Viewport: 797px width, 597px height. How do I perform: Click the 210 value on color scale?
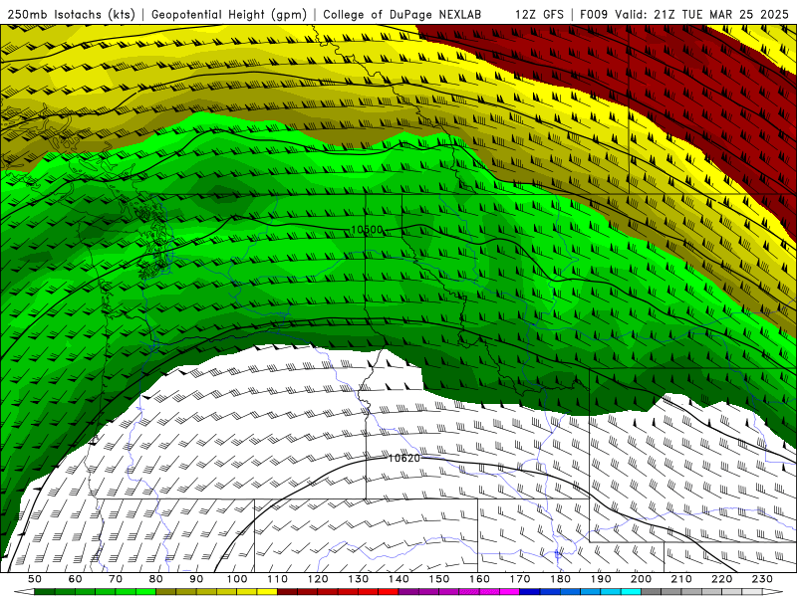click(x=681, y=579)
